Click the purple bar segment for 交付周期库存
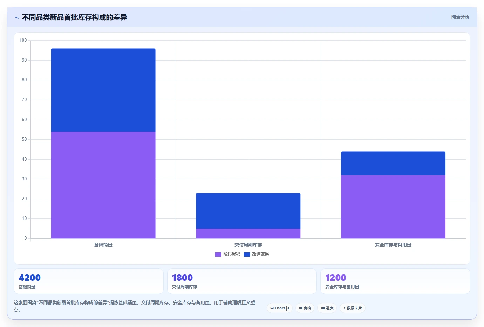Image resolution: width=484 pixels, height=327 pixels. [248, 234]
